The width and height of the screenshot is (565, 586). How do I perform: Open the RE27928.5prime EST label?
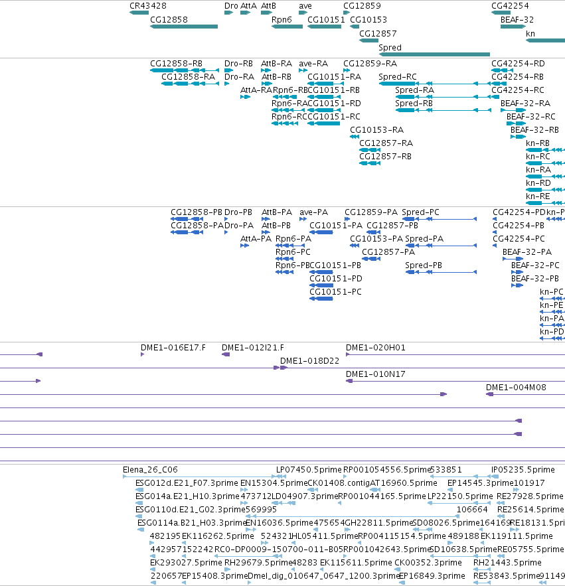coord(530,496)
